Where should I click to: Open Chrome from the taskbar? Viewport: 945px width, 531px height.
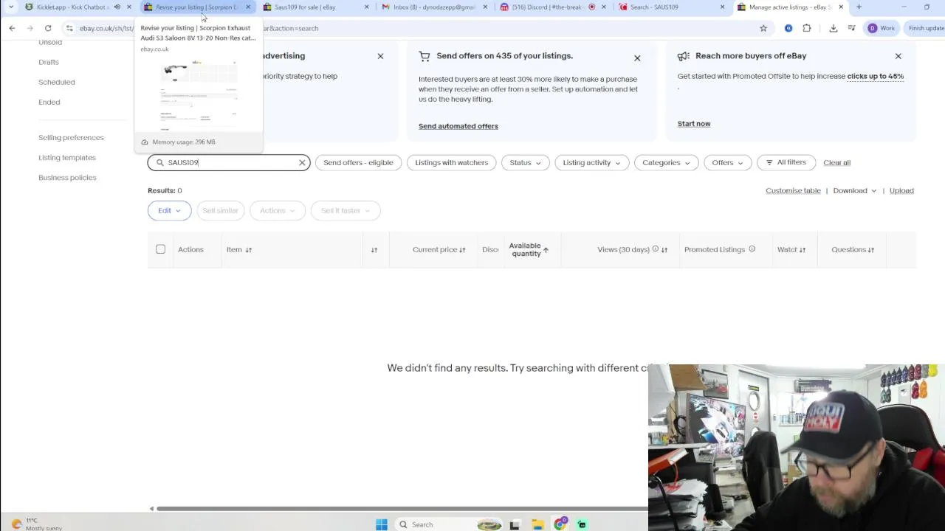click(x=560, y=524)
